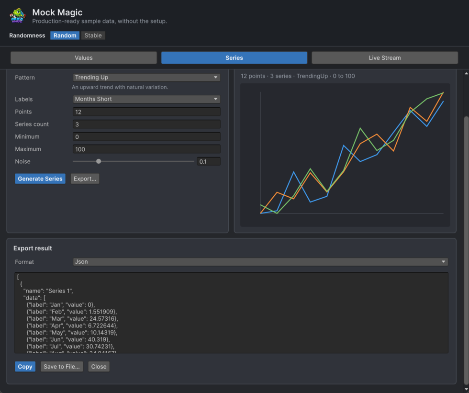469x393 pixels.
Task: Click the Series count input field
Action: (146, 124)
